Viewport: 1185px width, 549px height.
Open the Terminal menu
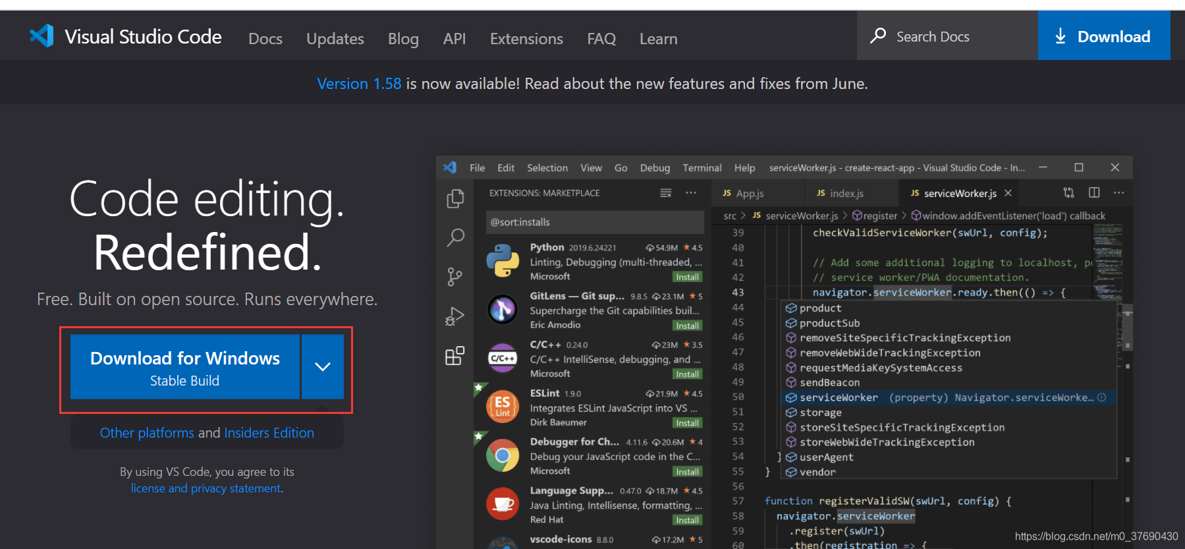click(702, 168)
